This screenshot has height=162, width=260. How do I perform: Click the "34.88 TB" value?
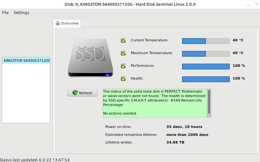pyautogui.click(x=175, y=142)
